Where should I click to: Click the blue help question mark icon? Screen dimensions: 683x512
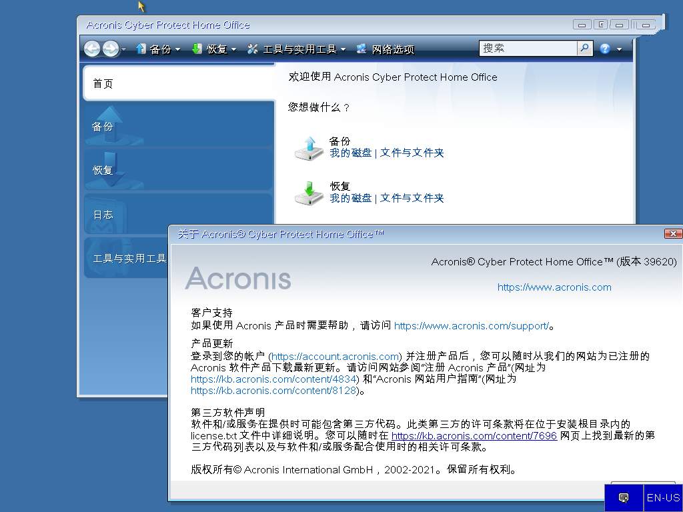[x=605, y=49]
